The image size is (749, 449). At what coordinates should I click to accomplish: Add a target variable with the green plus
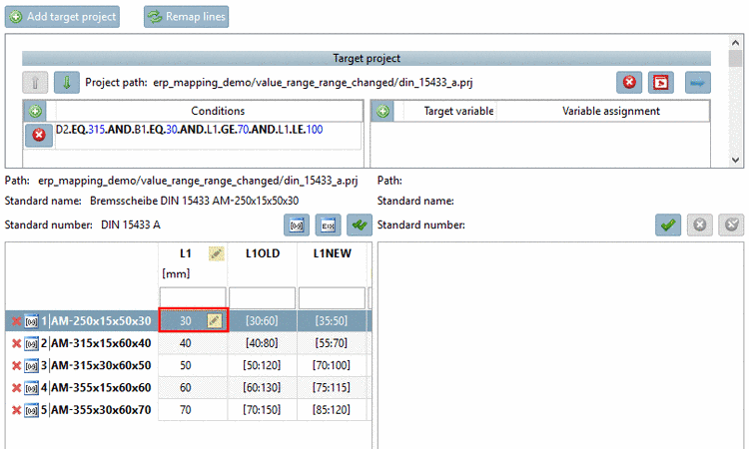coord(382,111)
